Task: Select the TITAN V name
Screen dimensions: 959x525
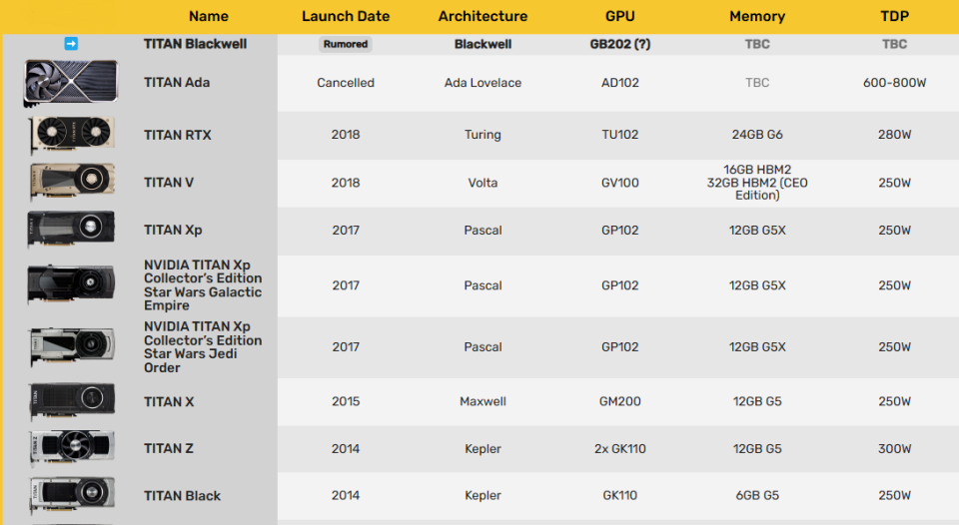Action: (169, 182)
